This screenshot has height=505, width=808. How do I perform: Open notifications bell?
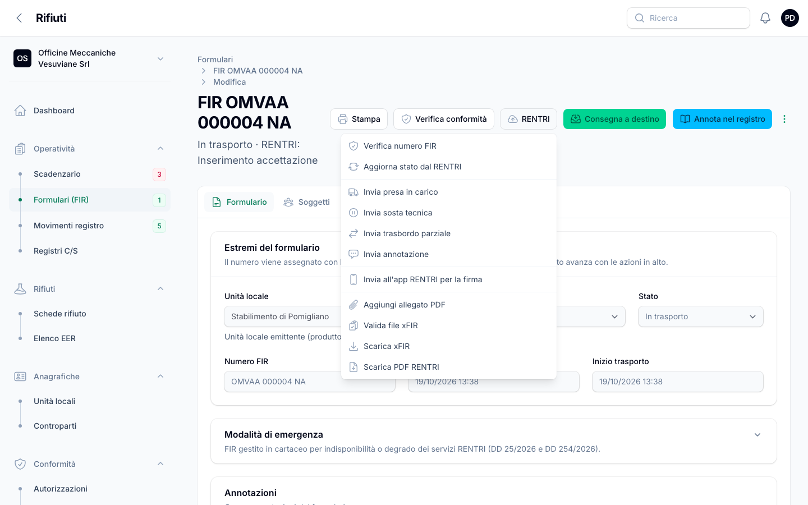765,18
